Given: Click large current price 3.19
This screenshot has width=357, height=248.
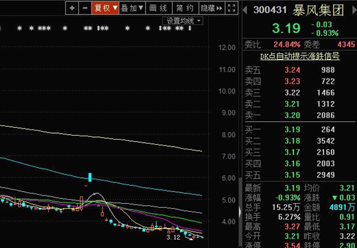Looking at the screenshot, I should click(x=286, y=28).
